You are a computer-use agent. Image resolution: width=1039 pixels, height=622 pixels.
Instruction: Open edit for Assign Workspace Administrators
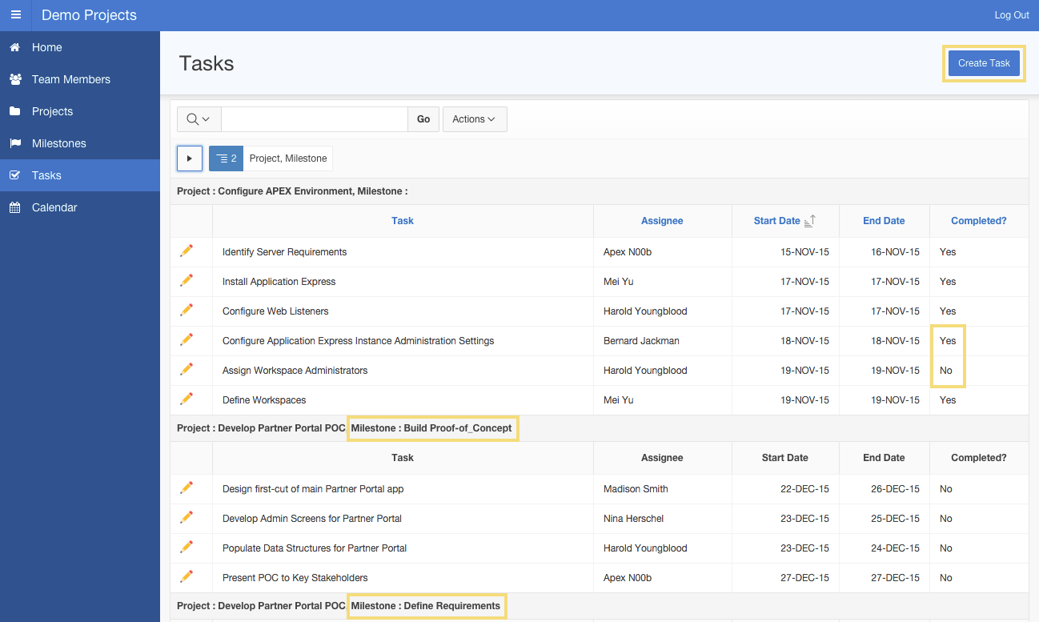tap(187, 370)
